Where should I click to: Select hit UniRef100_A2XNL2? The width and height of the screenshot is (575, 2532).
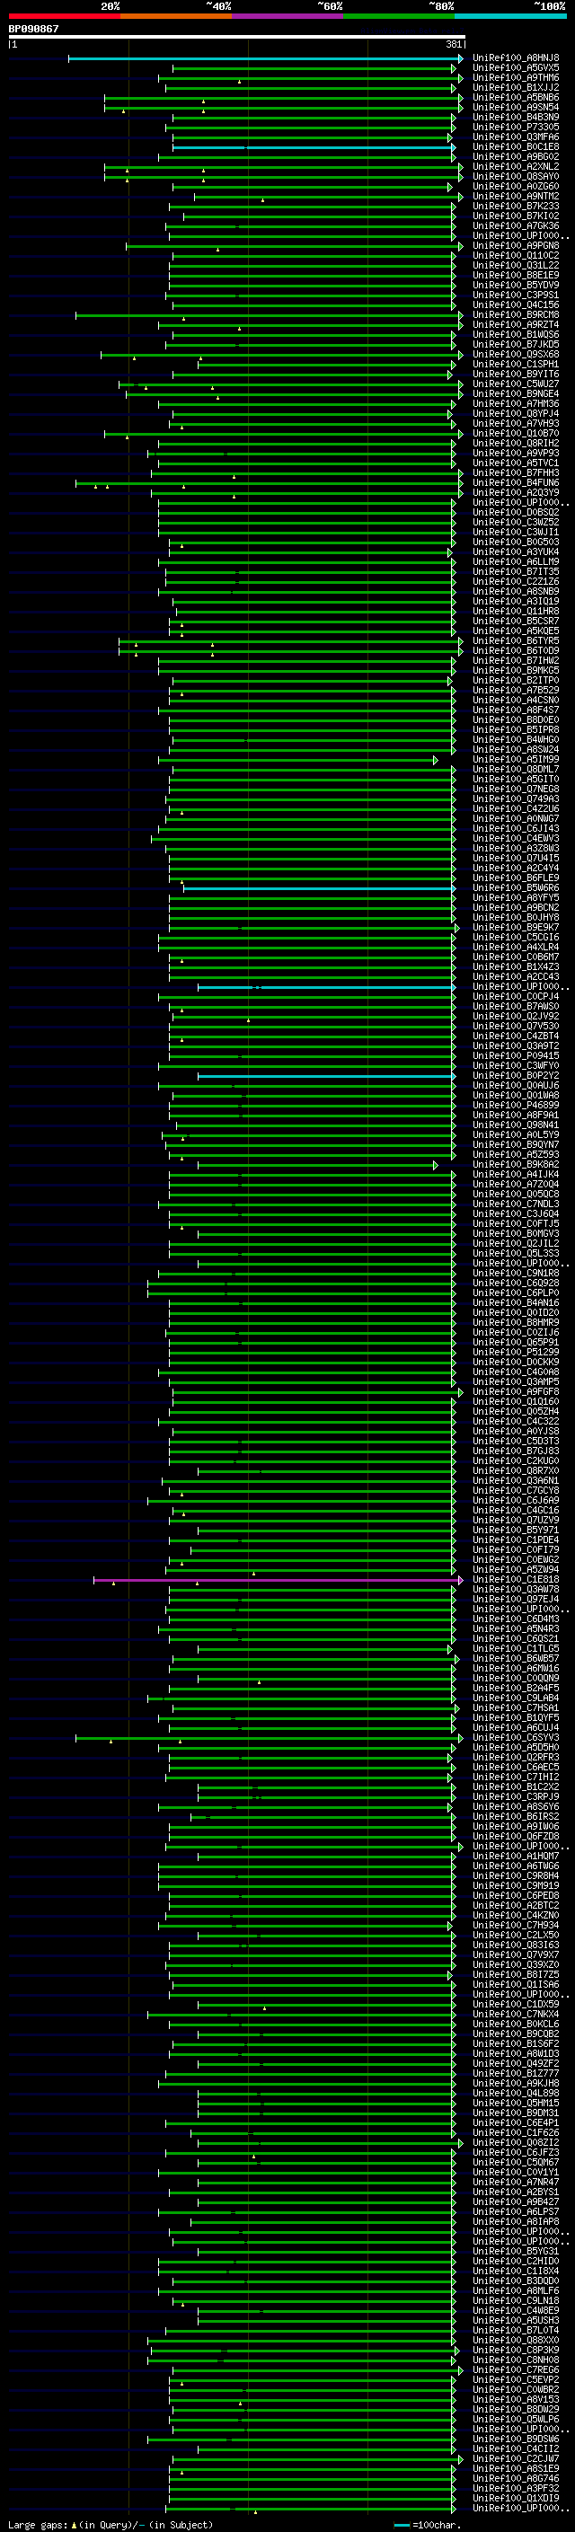point(516,166)
